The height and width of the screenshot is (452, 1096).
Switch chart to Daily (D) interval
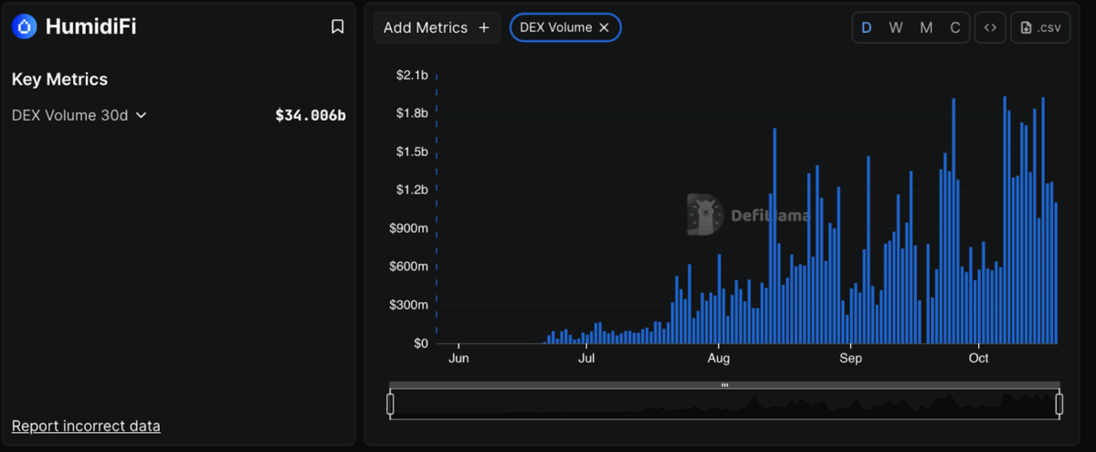[x=867, y=27]
